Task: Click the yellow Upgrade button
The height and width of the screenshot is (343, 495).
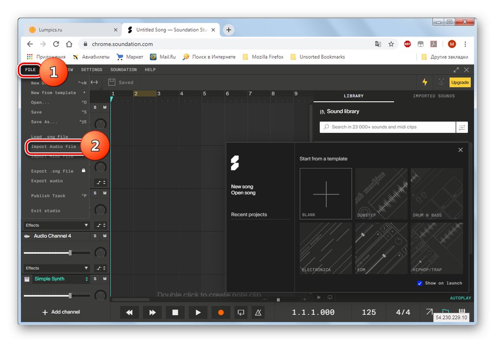Action: click(x=460, y=82)
